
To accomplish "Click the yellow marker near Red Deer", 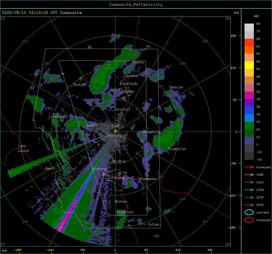I will point(124,98).
